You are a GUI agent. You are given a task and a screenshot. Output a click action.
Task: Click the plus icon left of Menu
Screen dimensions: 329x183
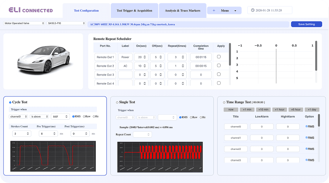[x=214, y=11]
